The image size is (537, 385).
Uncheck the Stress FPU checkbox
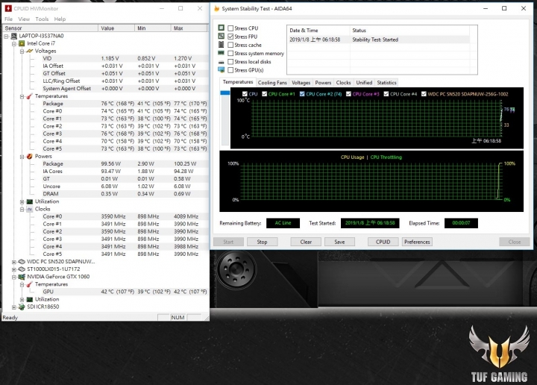230,37
